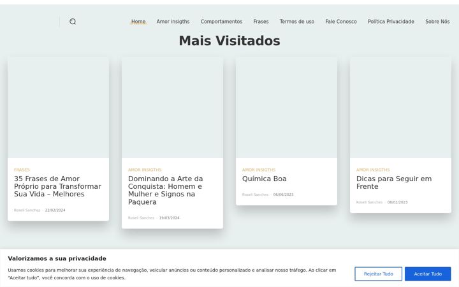
Task: Open Sobre Nós page
Action: click(437, 22)
